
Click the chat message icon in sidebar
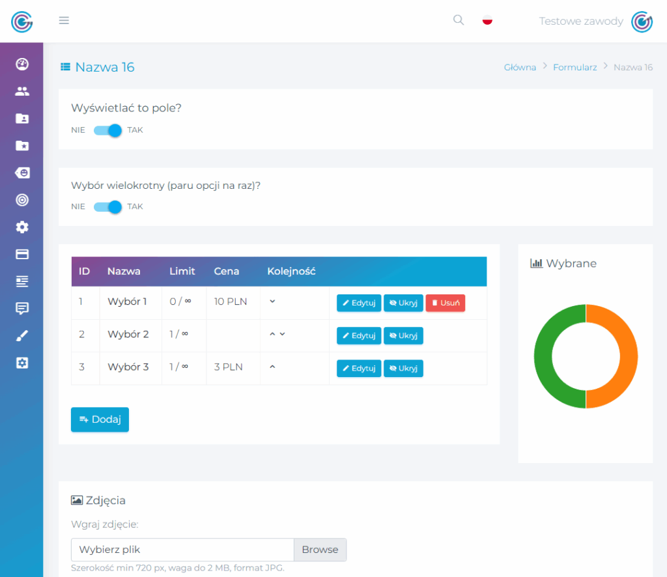tap(22, 308)
